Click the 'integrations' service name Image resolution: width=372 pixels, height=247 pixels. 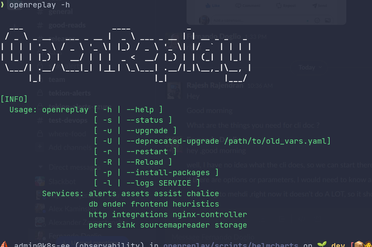coord(140,214)
